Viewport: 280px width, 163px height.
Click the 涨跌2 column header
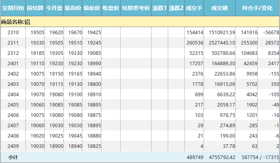pyautogui.click(x=176, y=8)
